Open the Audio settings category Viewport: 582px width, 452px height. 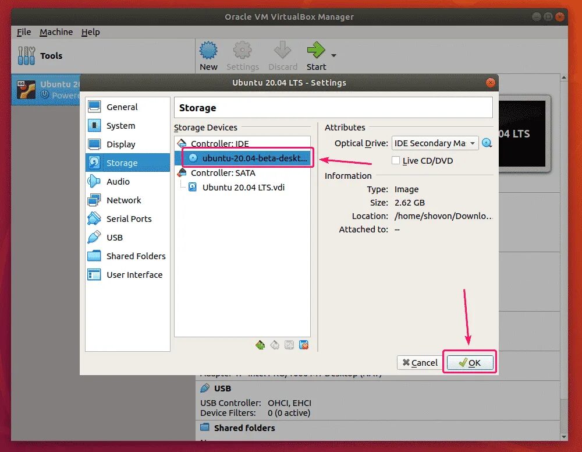[x=127, y=181]
